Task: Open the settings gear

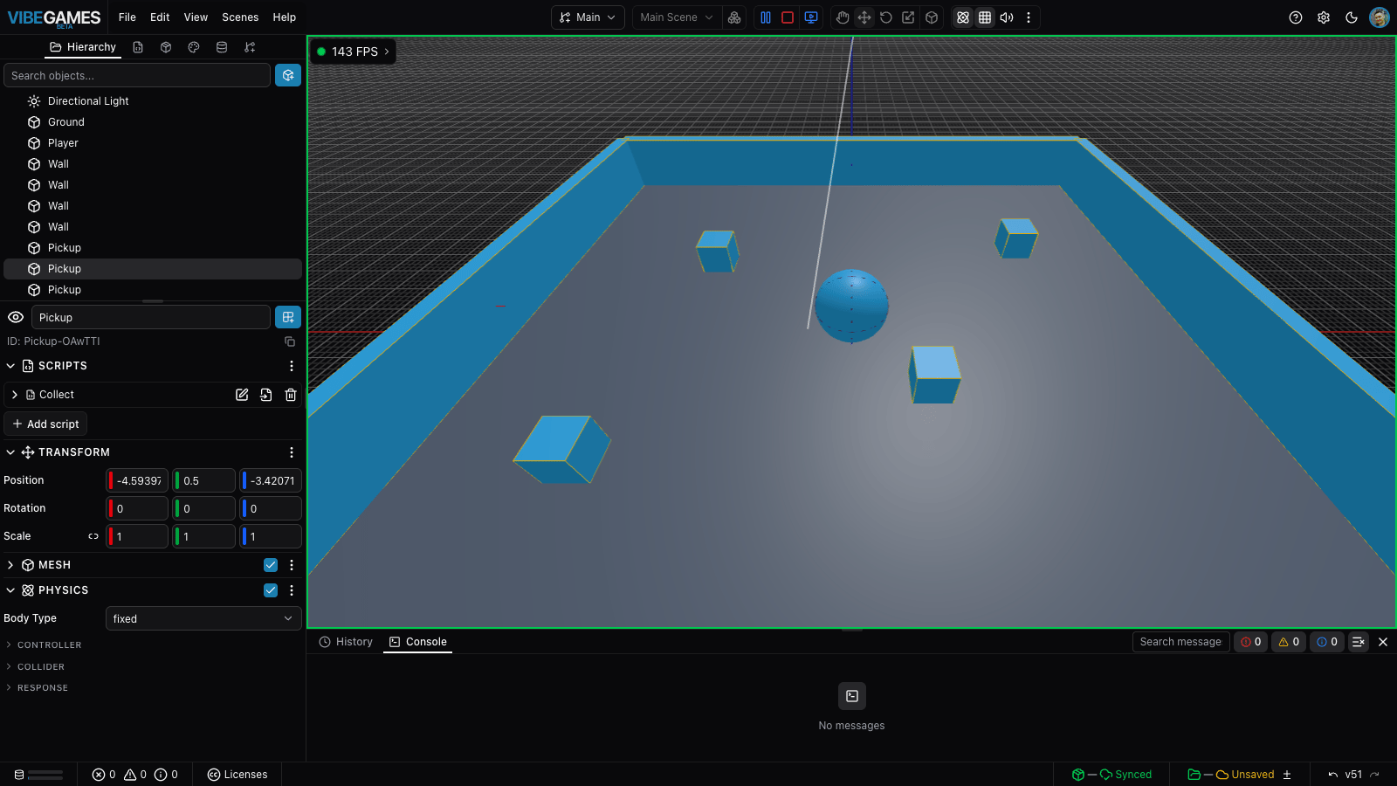Action: tap(1324, 17)
